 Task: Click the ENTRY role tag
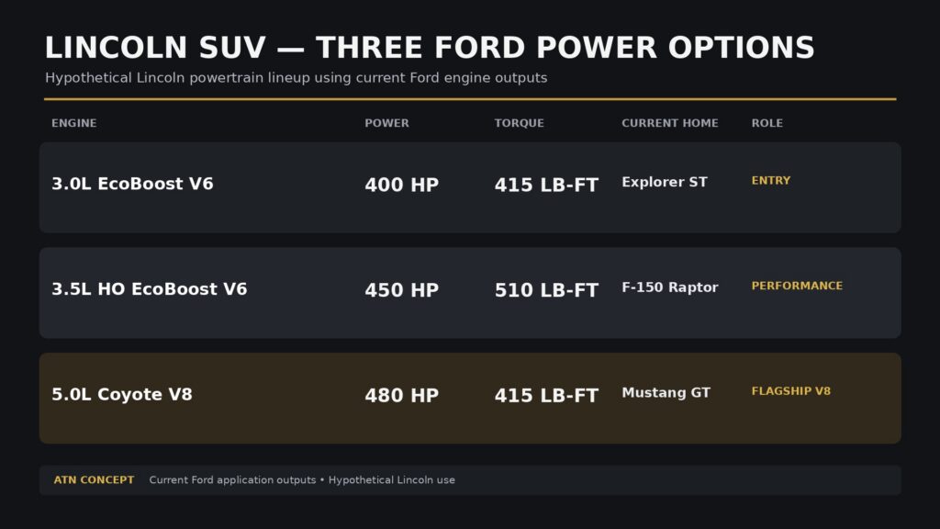pyautogui.click(x=771, y=181)
